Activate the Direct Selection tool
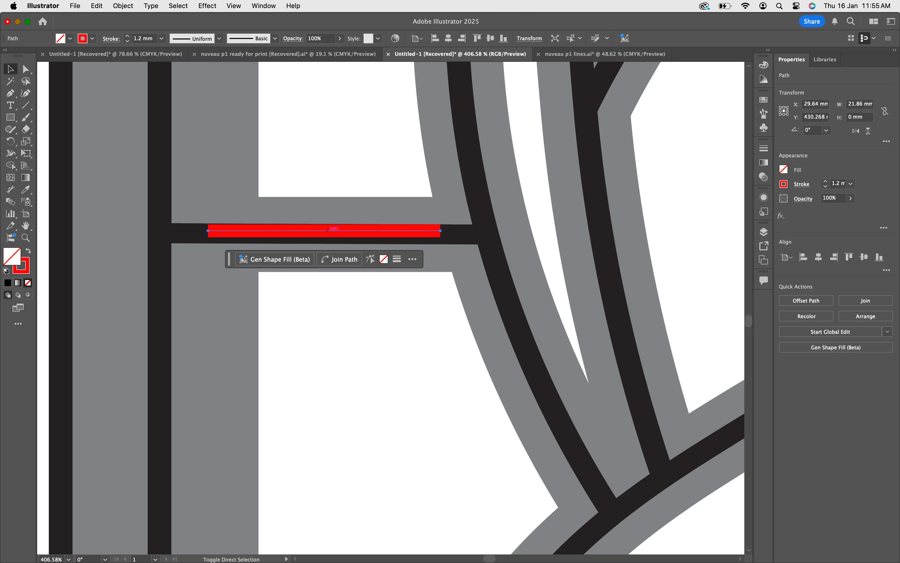The image size is (900, 563). click(25, 69)
